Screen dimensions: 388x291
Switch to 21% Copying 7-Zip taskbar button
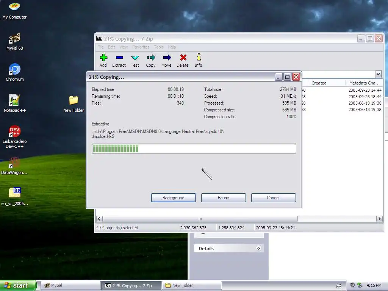[x=131, y=286]
